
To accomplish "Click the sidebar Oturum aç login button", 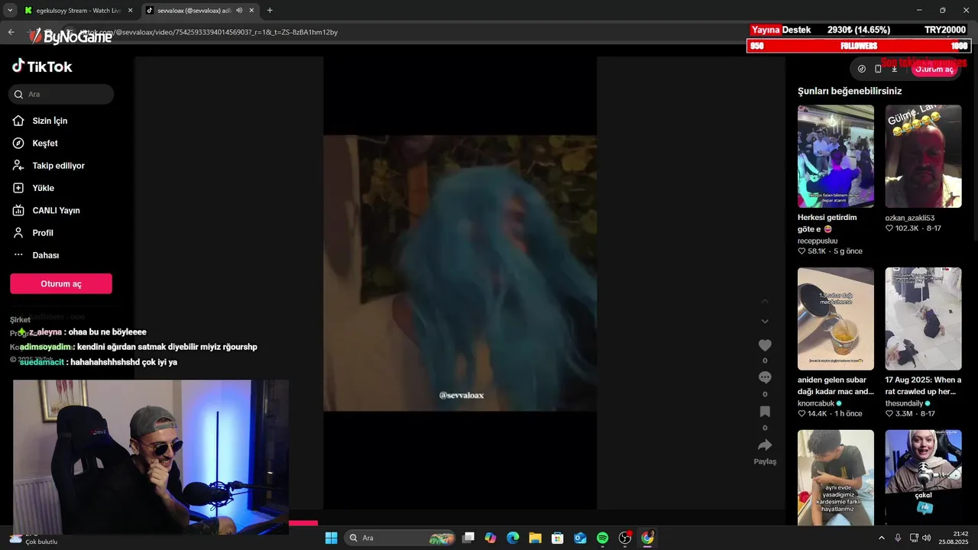I will tap(61, 283).
